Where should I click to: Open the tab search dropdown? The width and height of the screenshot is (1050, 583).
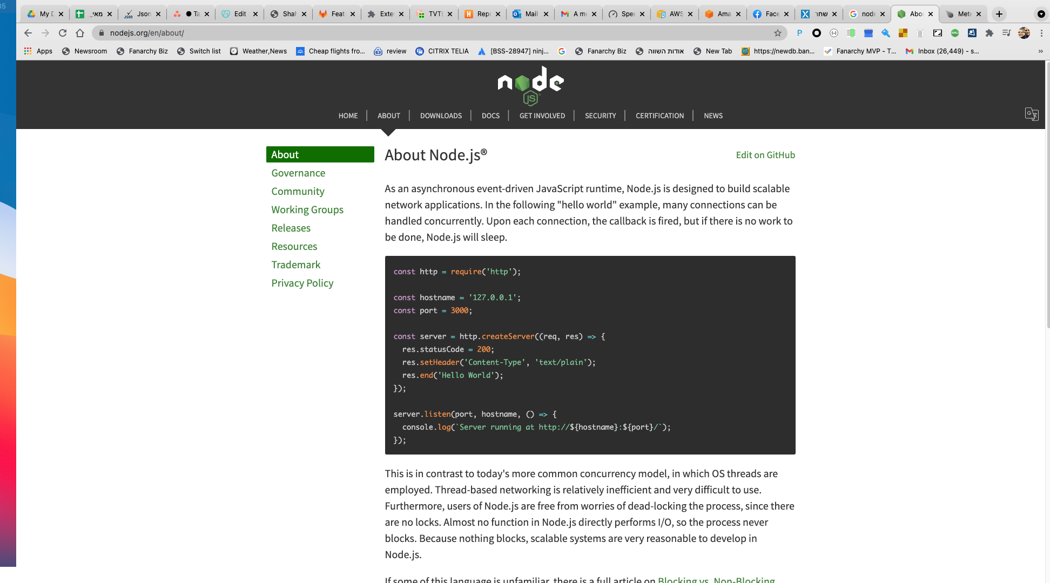(1041, 14)
